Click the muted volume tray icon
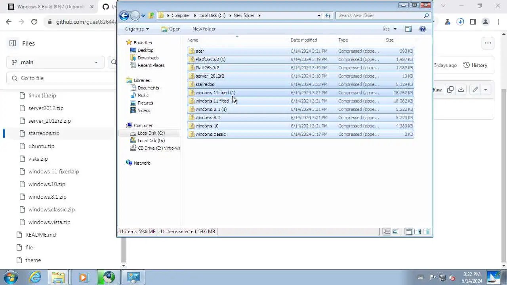 point(452,277)
